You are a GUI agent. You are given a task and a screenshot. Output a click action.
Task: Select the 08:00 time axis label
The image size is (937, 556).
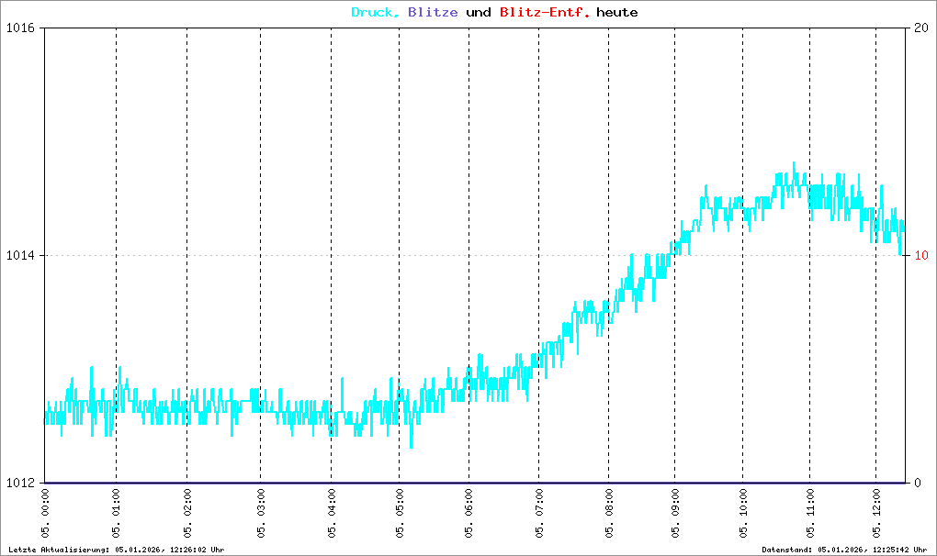(x=608, y=514)
